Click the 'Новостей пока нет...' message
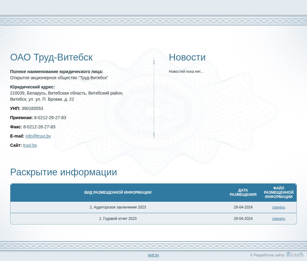Viewport: 307px width, 261px height. point(186,72)
